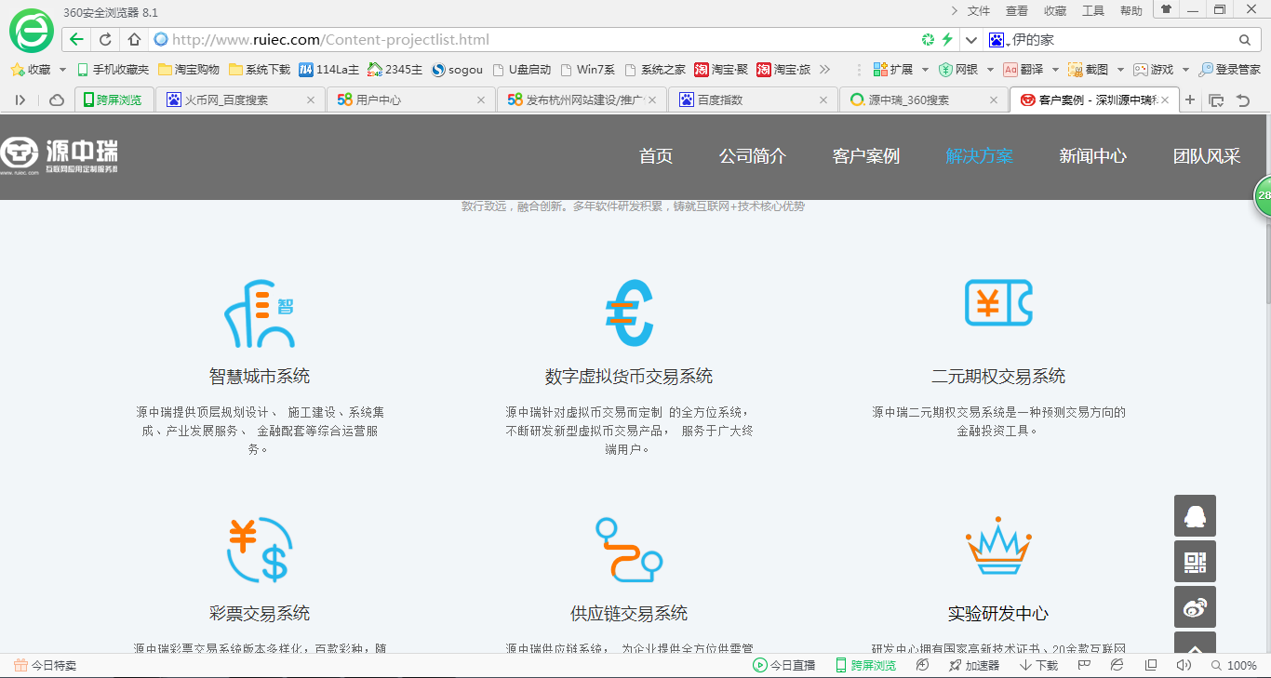Open the 帮助 menu
Viewport: 1271px width, 678px height.
point(1131,11)
